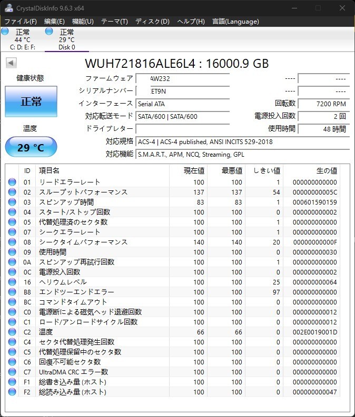This screenshot has height=417, width=355.
Task: Close the CrystalDiskInfo window
Action: click(342, 8)
